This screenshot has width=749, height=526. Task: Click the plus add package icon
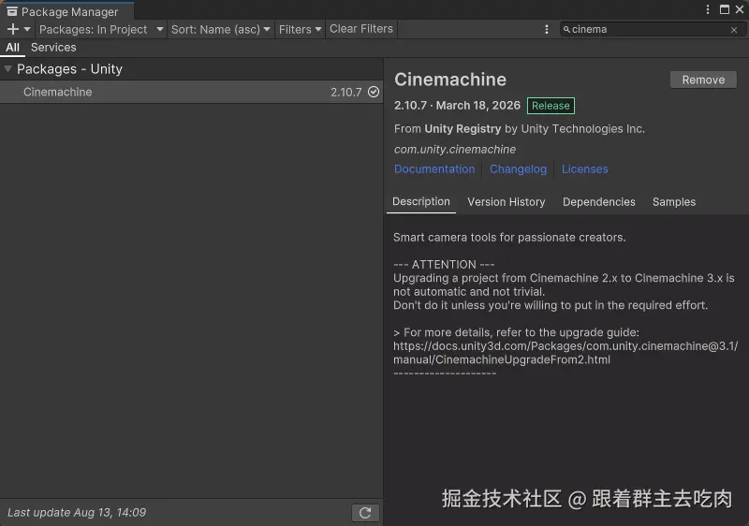[x=13, y=30]
